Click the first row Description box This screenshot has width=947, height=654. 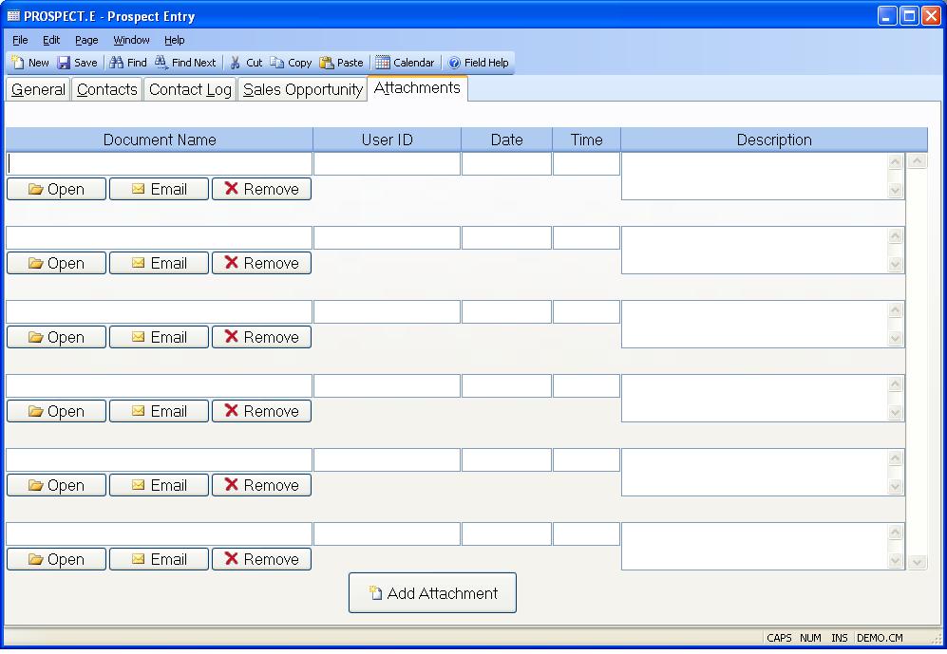[754, 177]
